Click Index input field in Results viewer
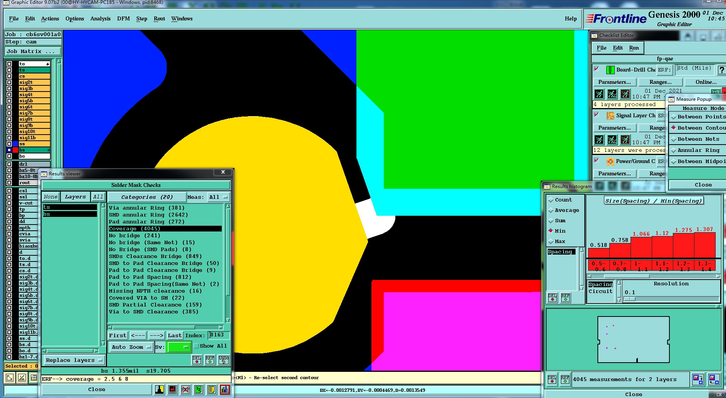 [x=219, y=335]
